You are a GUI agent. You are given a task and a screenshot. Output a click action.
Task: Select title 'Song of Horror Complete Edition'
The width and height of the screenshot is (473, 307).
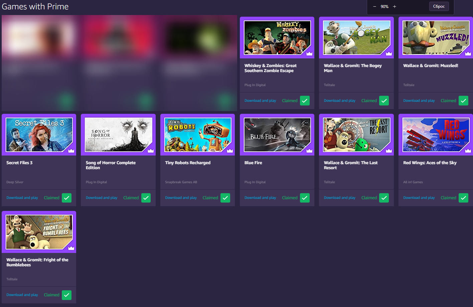(111, 165)
